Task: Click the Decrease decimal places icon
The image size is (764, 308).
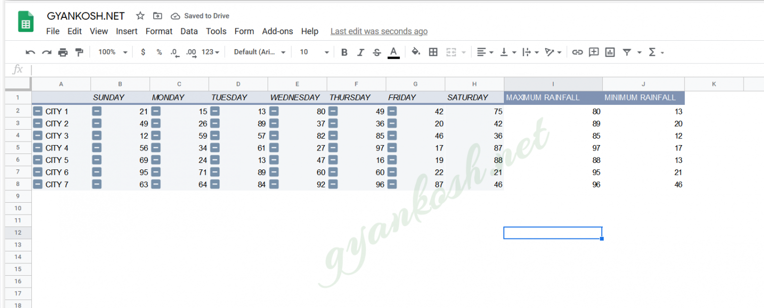Action: point(174,52)
